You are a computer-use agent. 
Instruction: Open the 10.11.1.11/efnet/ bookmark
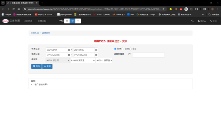pyautogui.click(x=102, y=14)
